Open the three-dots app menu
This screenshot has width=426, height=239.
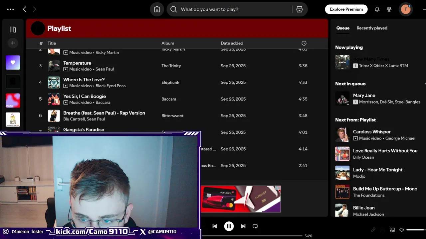pos(11,9)
